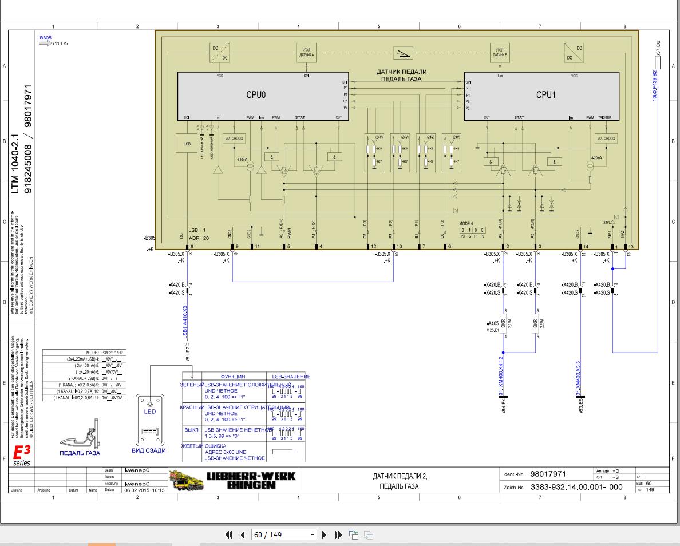
Task: Click the LED rear view drawing
Action: [x=150, y=420]
